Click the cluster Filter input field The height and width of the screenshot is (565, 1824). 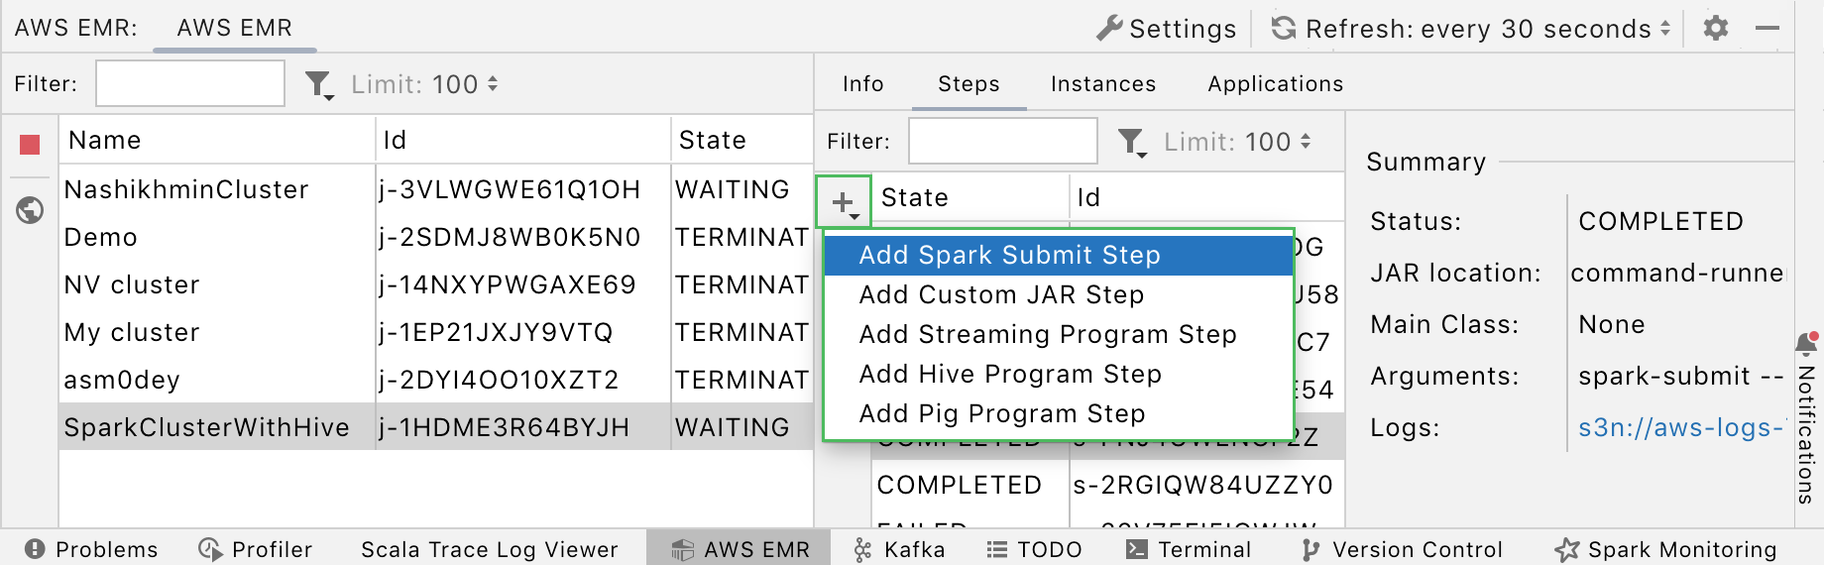pos(190,83)
